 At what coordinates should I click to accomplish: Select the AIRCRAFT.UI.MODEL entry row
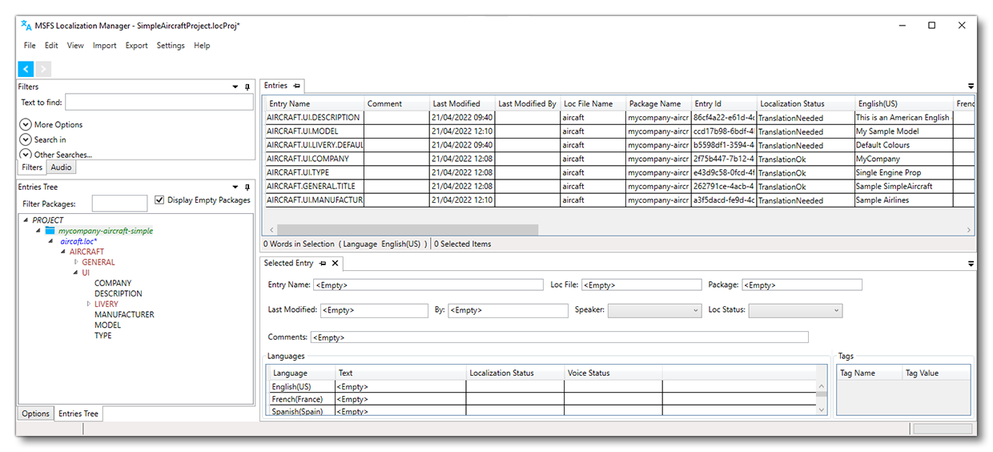tap(314, 131)
